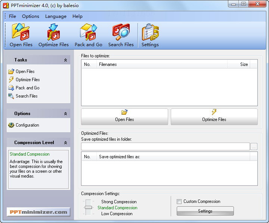Open the File menu
269x223 pixels.
12,16
